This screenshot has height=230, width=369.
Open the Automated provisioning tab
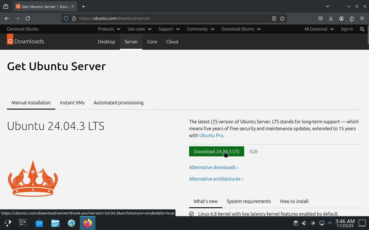pos(118,103)
